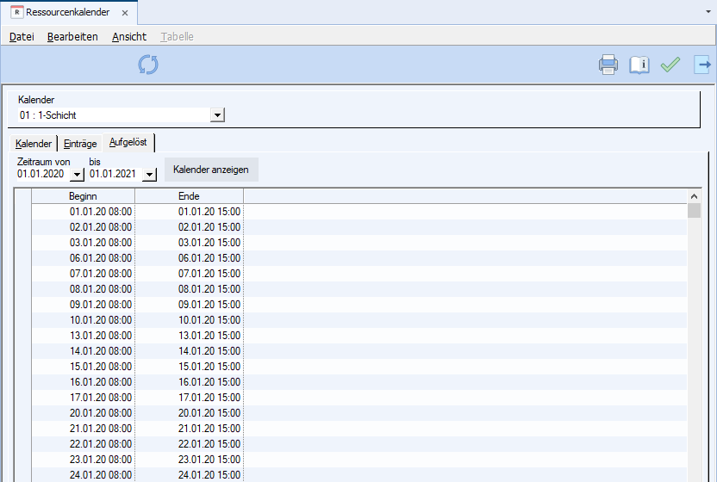717x482 pixels.
Task: Switch to the Kalender tab
Action: [34, 144]
